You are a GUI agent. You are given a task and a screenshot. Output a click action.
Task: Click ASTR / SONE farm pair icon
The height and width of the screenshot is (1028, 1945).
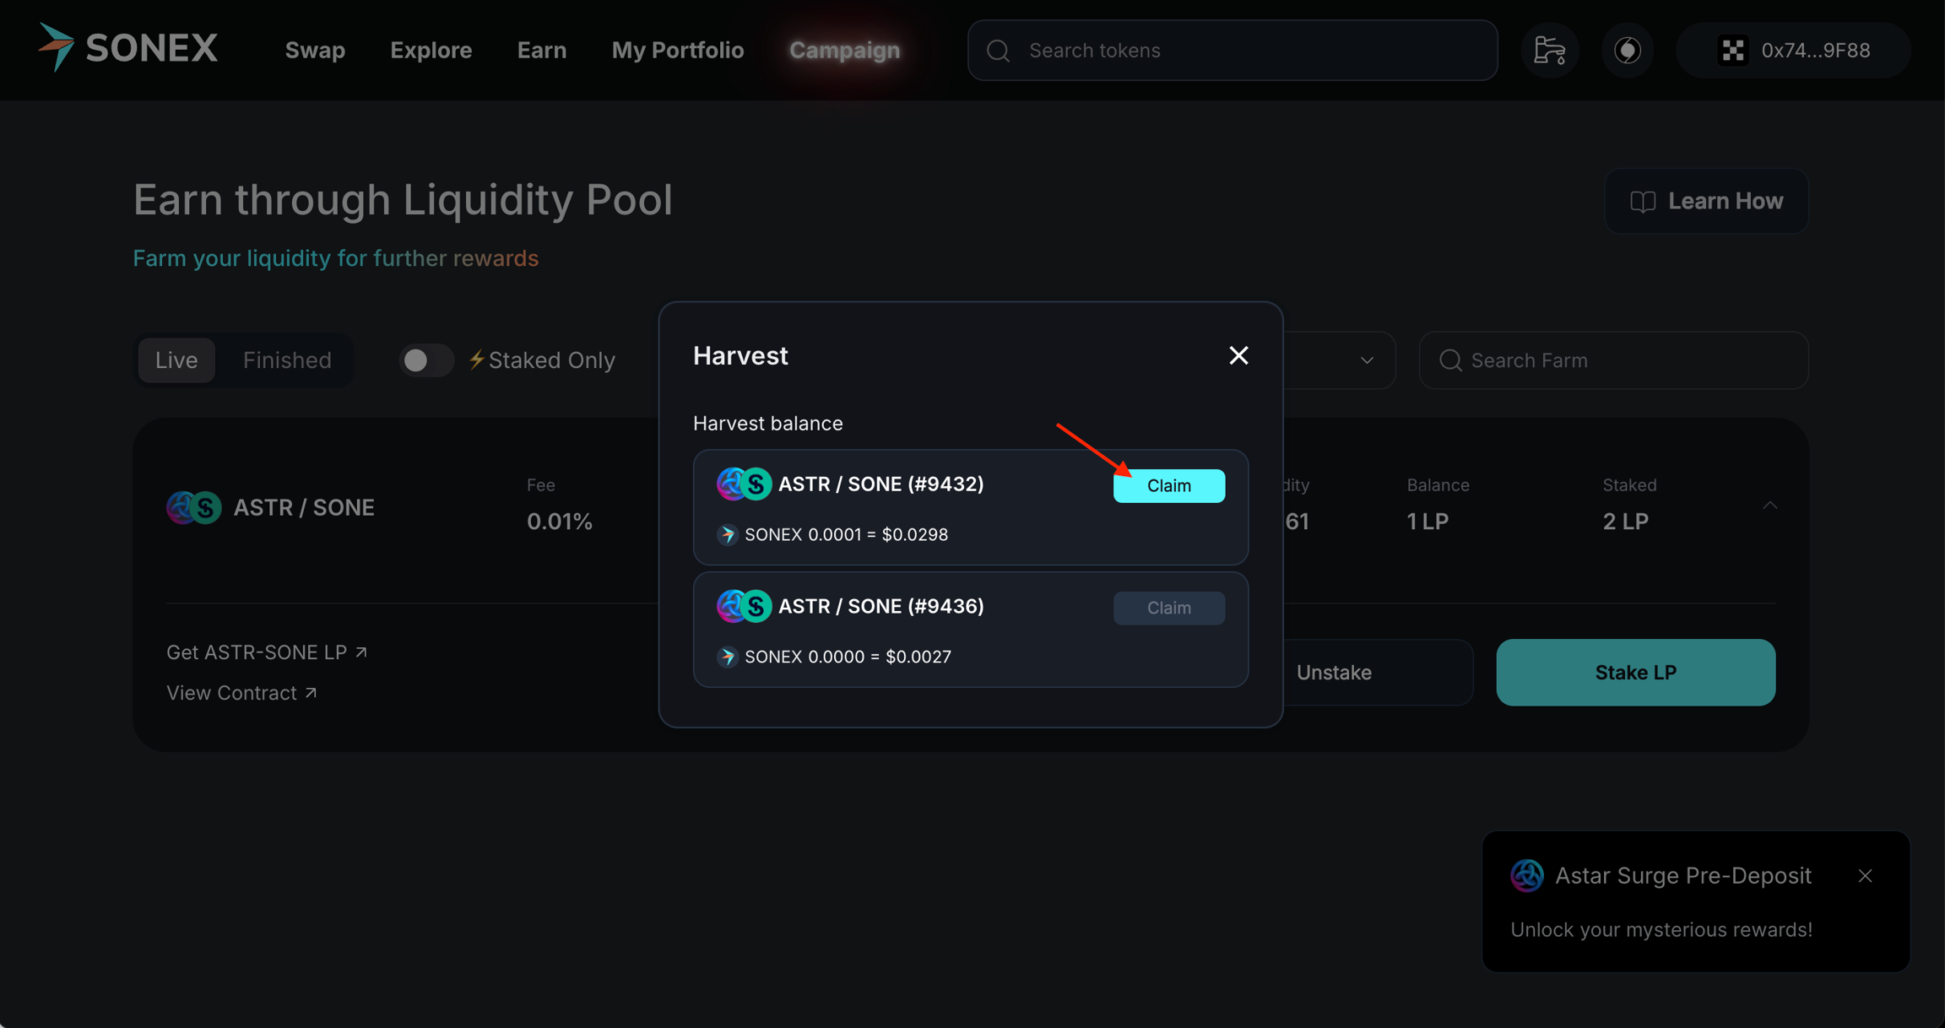click(x=193, y=507)
